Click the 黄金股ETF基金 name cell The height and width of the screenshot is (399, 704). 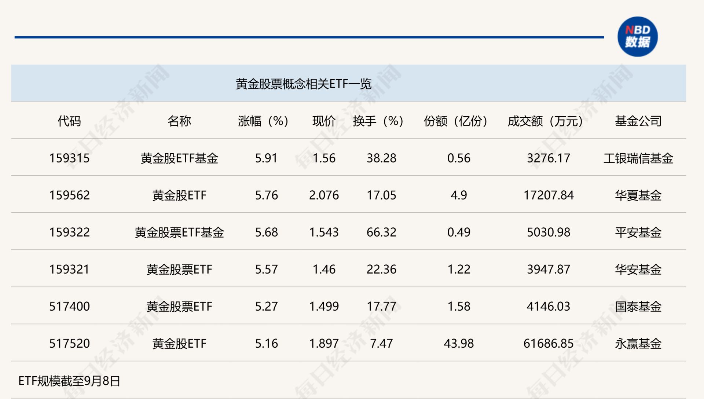coord(179,158)
